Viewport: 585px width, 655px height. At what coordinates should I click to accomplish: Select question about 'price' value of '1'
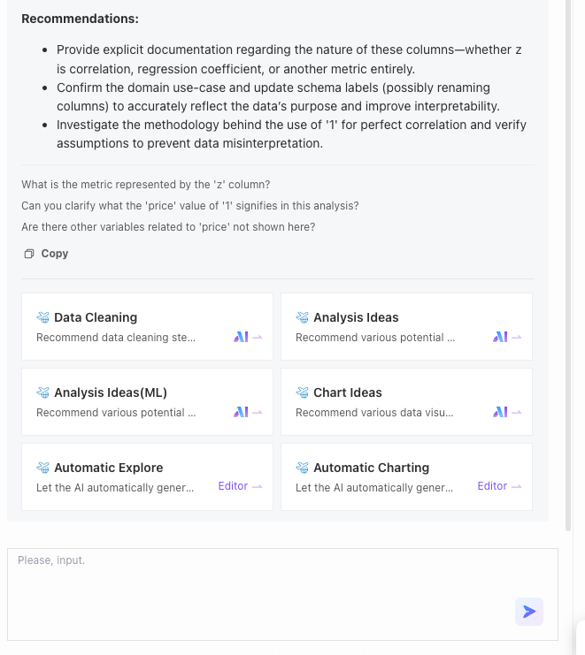[190, 206]
